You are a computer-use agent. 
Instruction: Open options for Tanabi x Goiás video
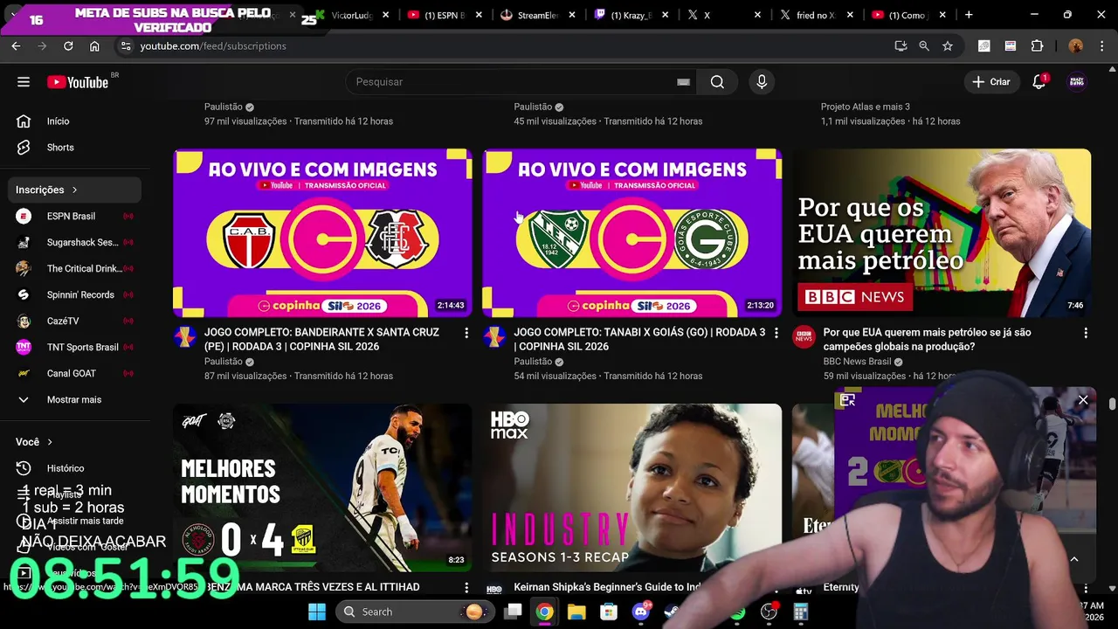coord(776,333)
